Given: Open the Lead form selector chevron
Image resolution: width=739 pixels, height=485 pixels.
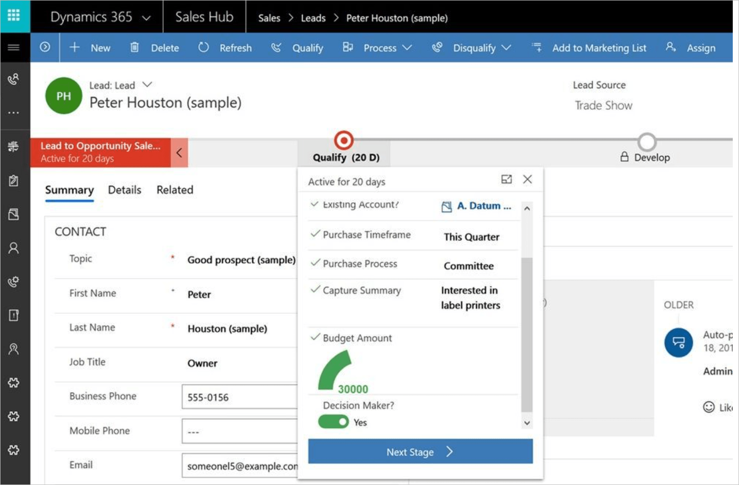Looking at the screenshot, I should click(x=147, y=85).
